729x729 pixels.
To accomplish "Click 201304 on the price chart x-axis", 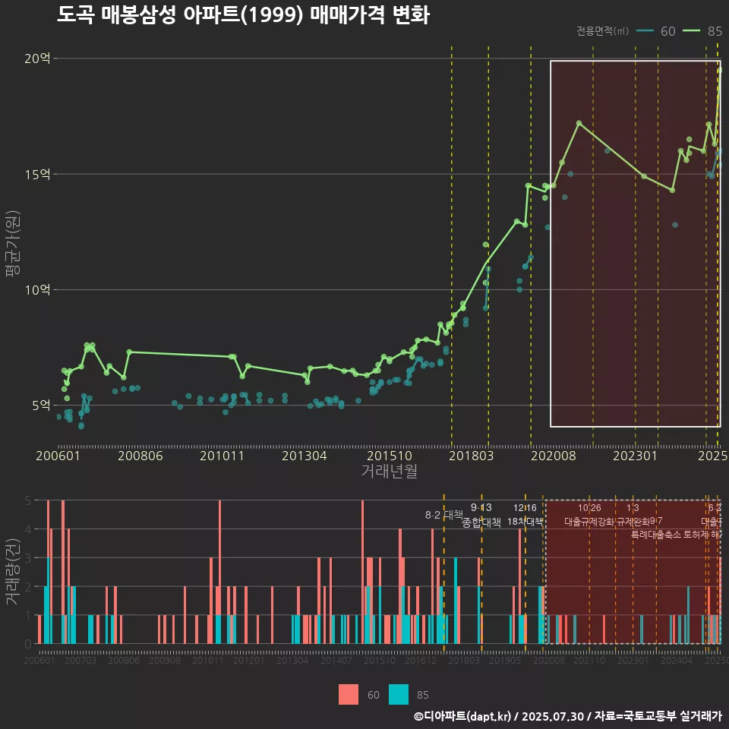I will tap(305, 456).
